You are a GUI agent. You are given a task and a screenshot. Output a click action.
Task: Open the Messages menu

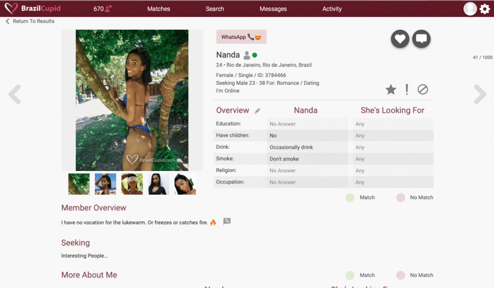(x=273, y=9)
